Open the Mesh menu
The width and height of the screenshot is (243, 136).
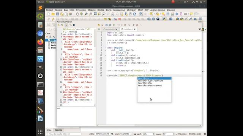[x=140, y=10]
